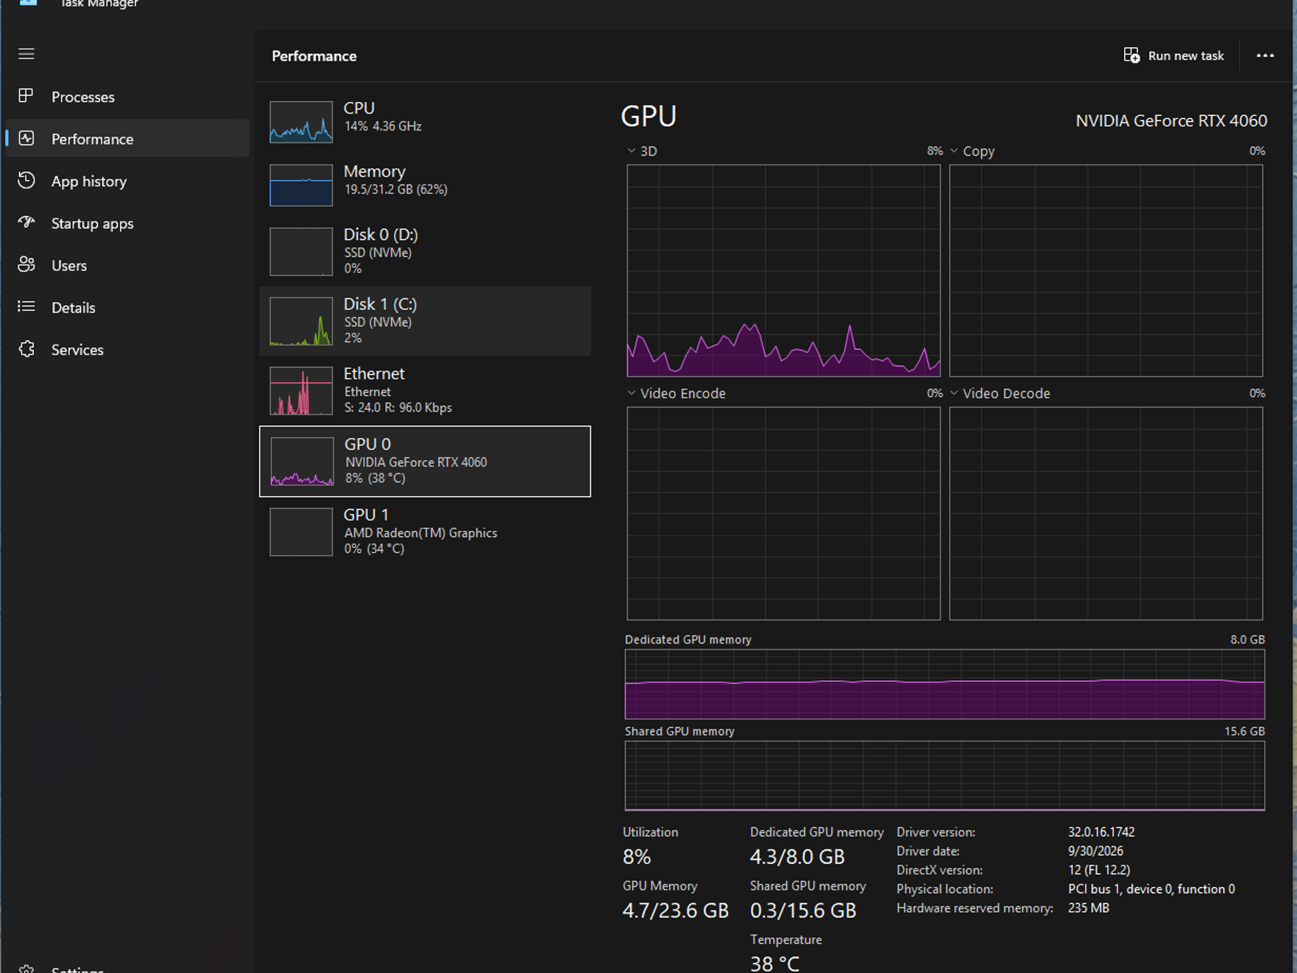Click the 3D engine usage graph
Image resolution: width=1297 pixels, height=973 pixels.
pos(783,270)
